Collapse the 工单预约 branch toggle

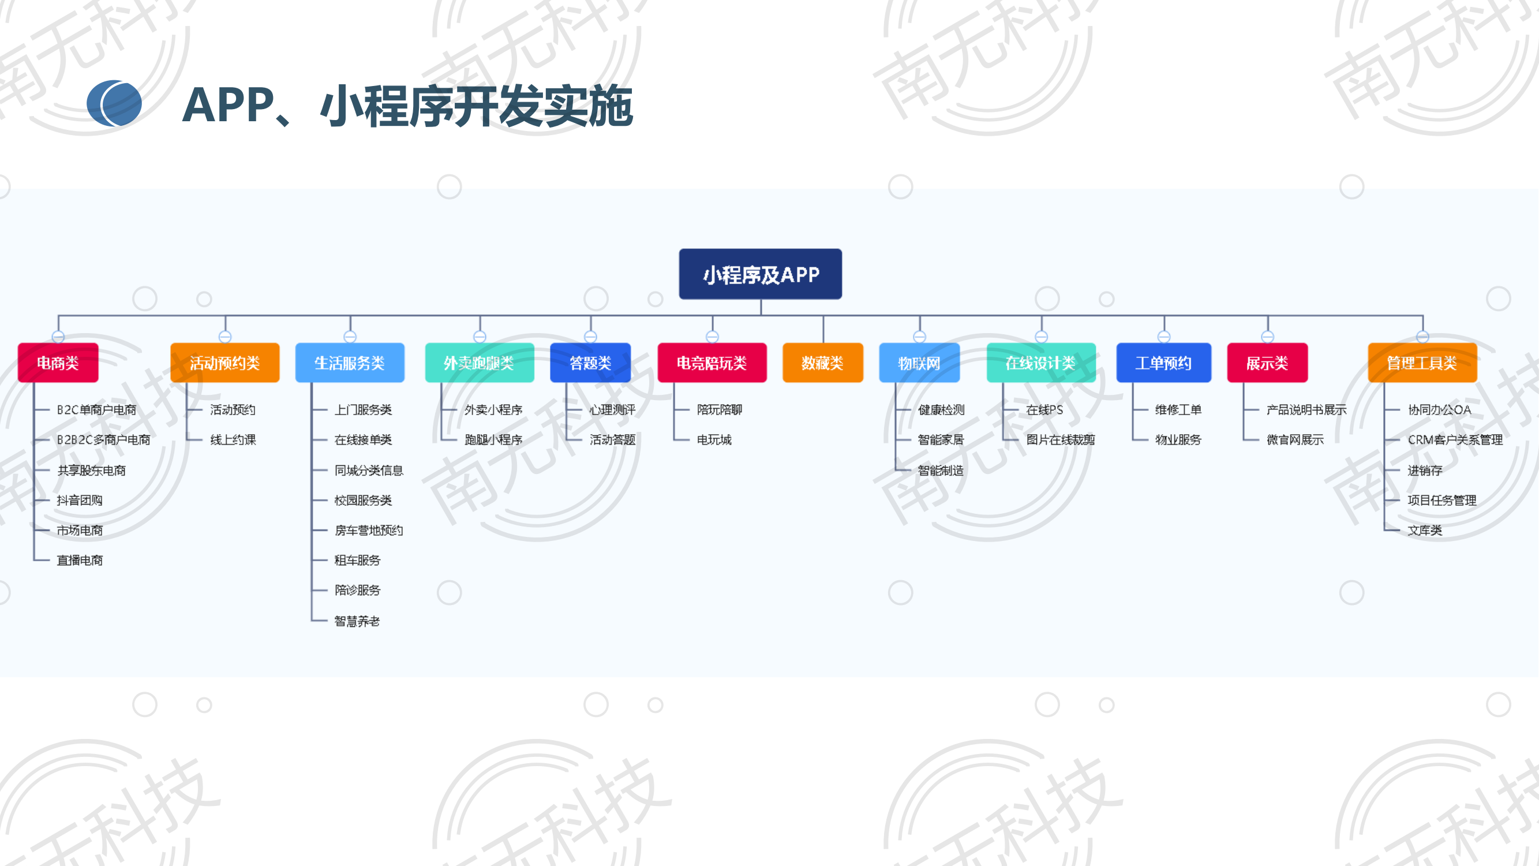[x=1164, y=337]
